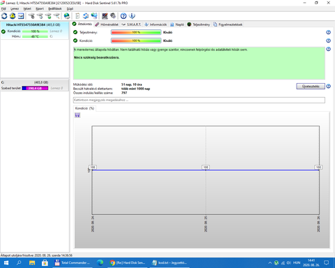Click the comment input field
Image resolution: width=335 pixels, height=268 pixels.
point(199,100)
